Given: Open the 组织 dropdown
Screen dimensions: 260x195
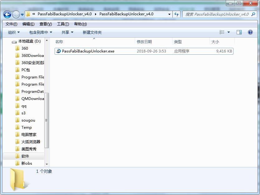Looking at the screenshot, I should point(14,32).
